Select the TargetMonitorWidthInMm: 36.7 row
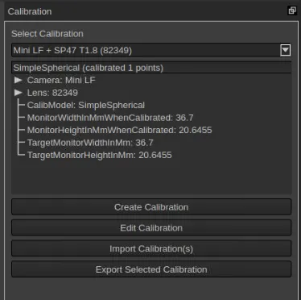 tap(90, 143)
